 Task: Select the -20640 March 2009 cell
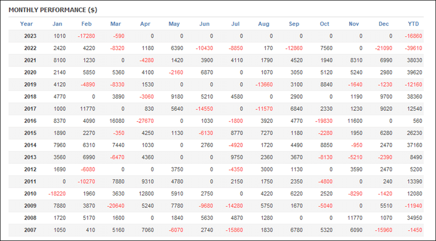[x=116, y=206]
